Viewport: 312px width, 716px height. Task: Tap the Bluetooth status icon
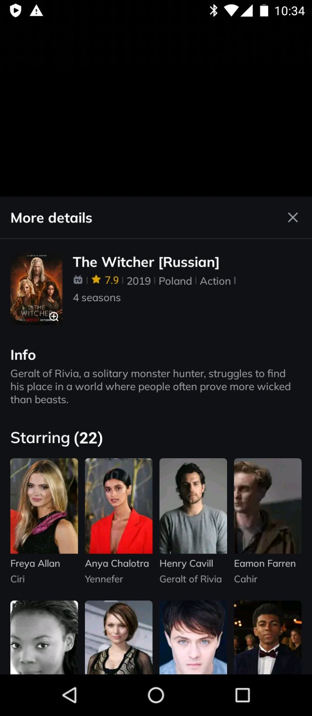click(x=214, y=10)
